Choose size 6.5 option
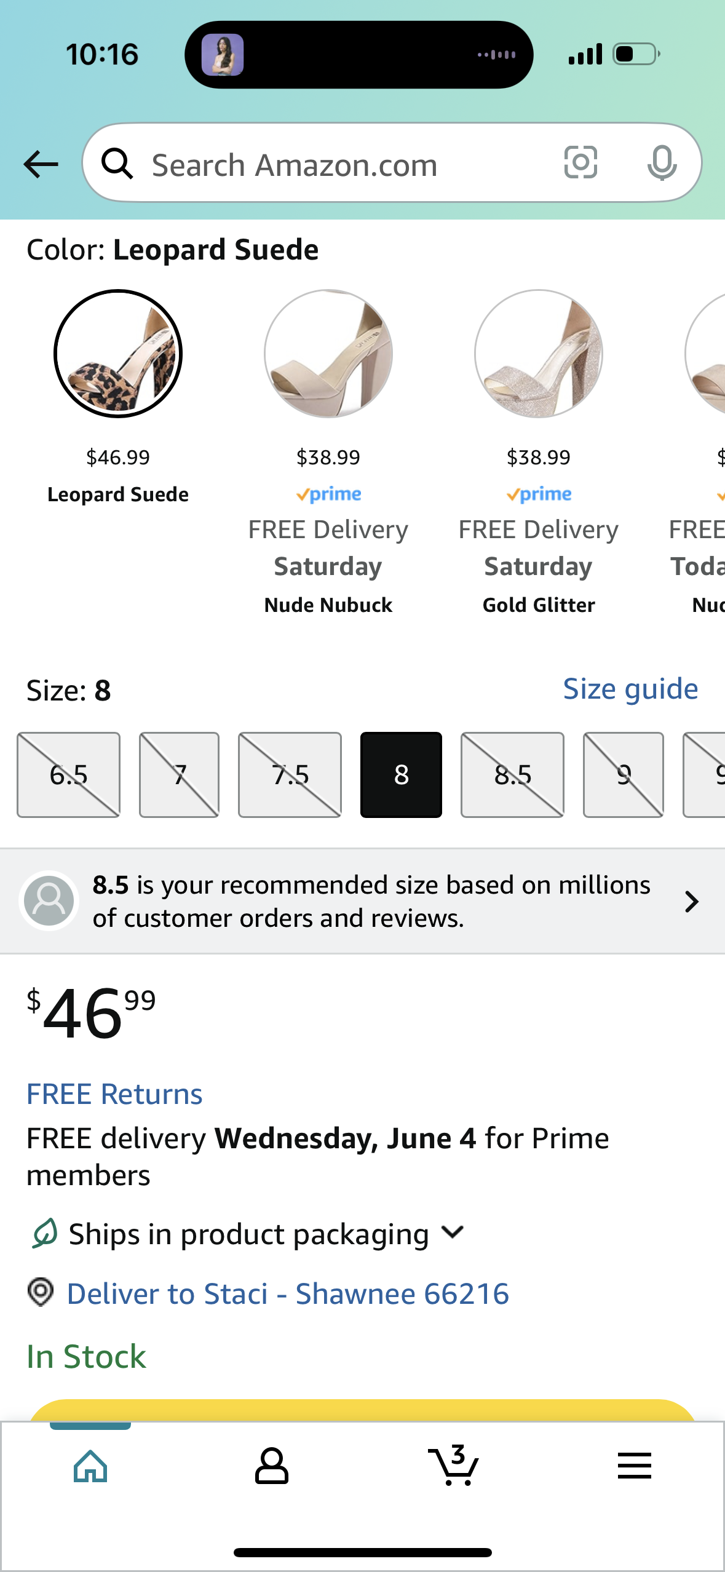Image resolution: width=725 pixels, height=1572 pixels. pyautogui.click(x=68, y=775)
